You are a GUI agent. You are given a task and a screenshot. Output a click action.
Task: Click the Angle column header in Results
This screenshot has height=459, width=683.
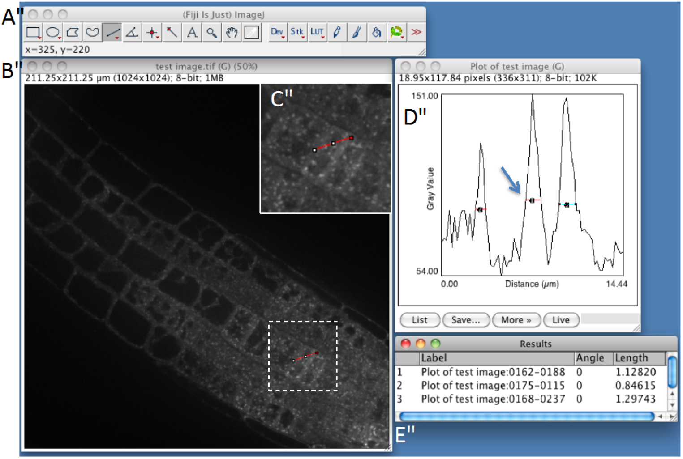(593, 358)
